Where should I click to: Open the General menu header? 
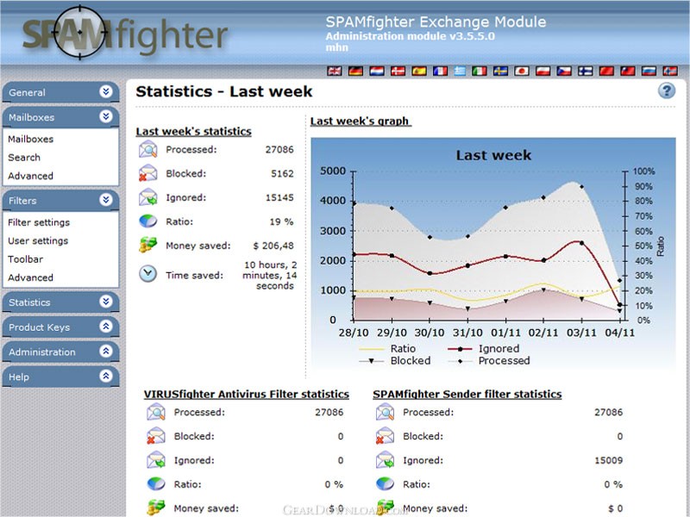click(60, 92)
